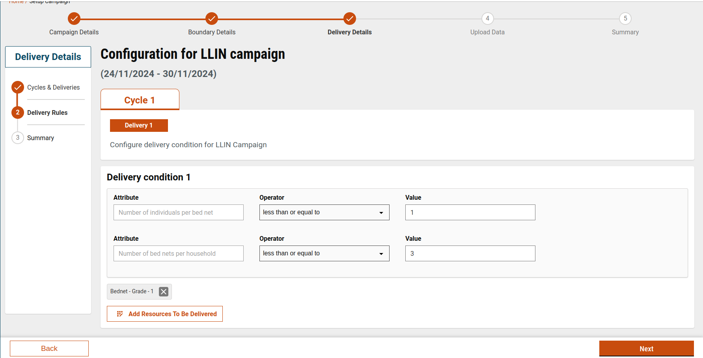Click the Boundary Details checkmark step icon
Image resolution: width=703 pixels, height=358 pixels.
point(212,19)
